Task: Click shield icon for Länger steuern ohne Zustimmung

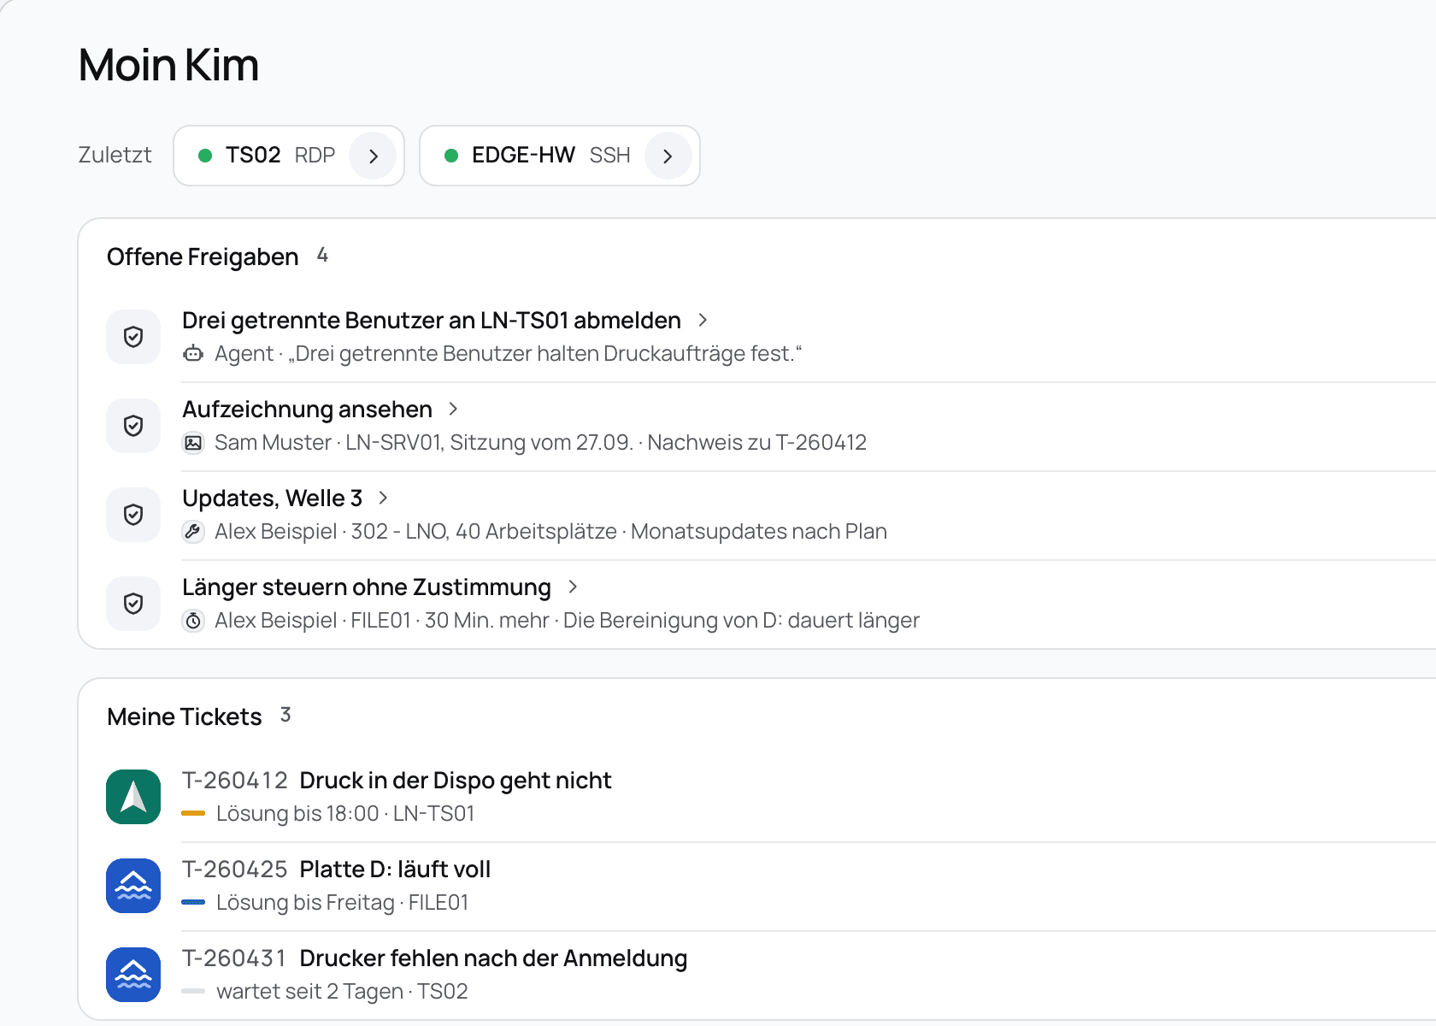Action: click(x=133, y=604)
